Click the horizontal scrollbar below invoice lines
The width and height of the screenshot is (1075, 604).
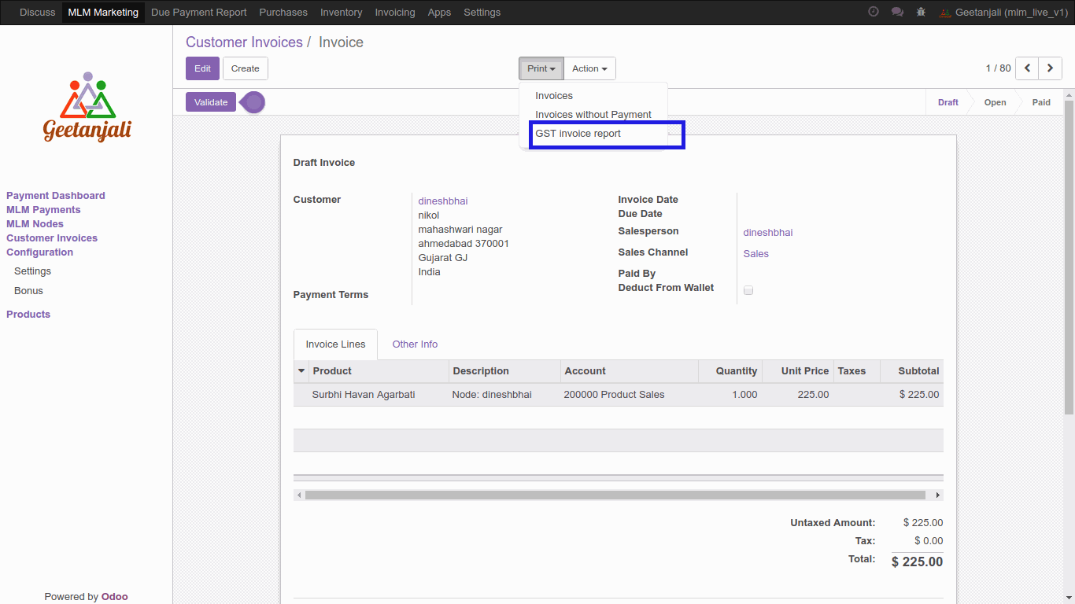[618, 495]
